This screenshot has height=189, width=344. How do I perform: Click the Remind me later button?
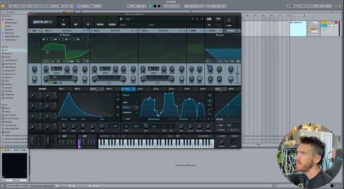[x=82, y=186]
